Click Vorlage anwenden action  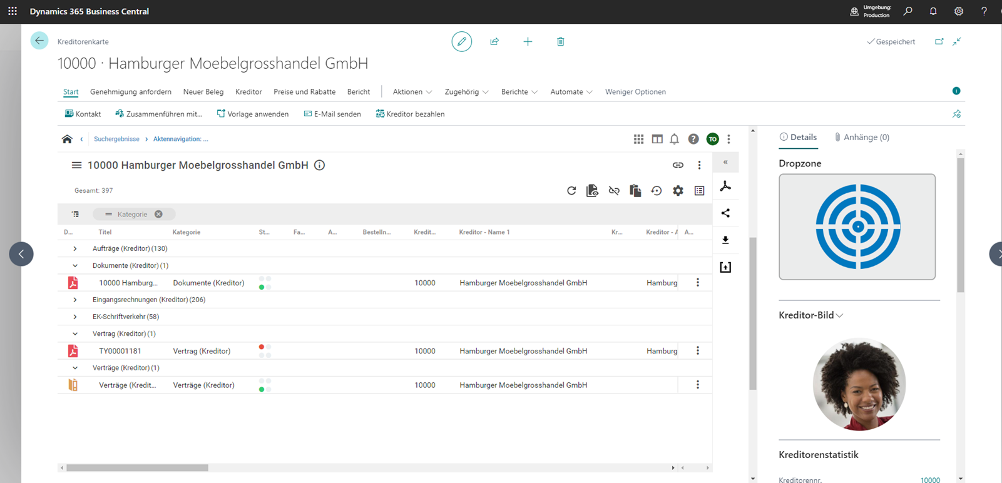pos(253,114)
